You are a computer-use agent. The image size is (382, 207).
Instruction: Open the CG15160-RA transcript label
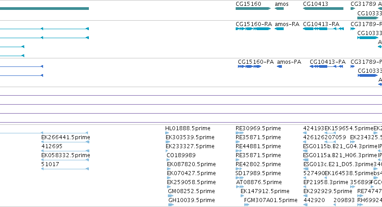tap(254, 24)
